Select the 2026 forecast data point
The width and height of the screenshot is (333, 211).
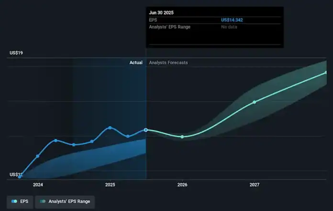pyautogui.click(x=182, y=137)
